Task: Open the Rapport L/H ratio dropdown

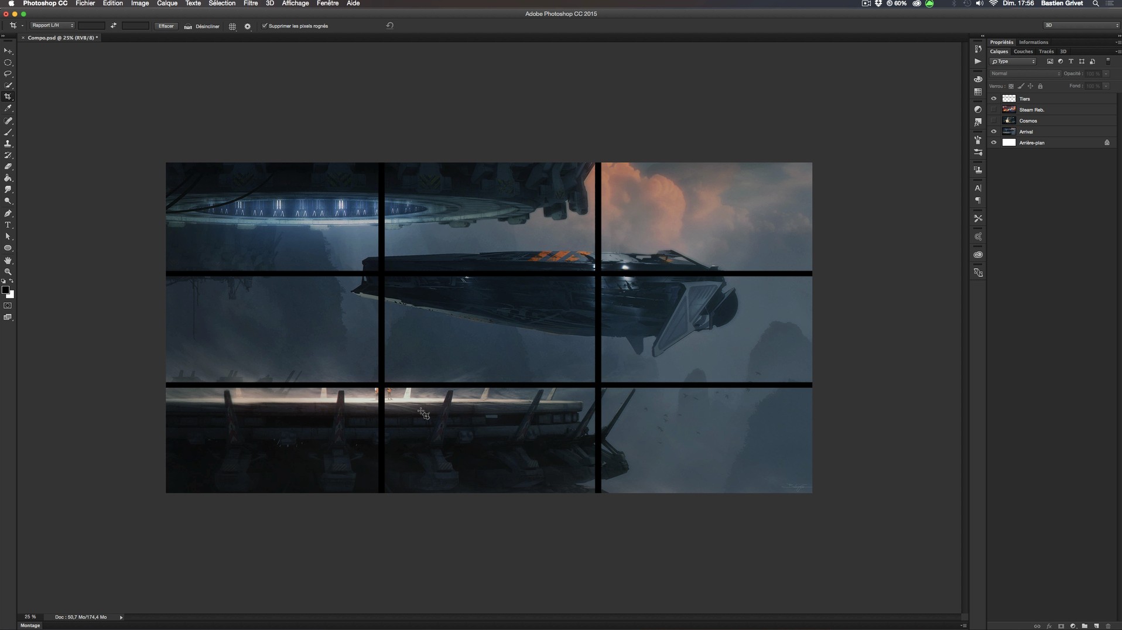Action: point(53,26)
